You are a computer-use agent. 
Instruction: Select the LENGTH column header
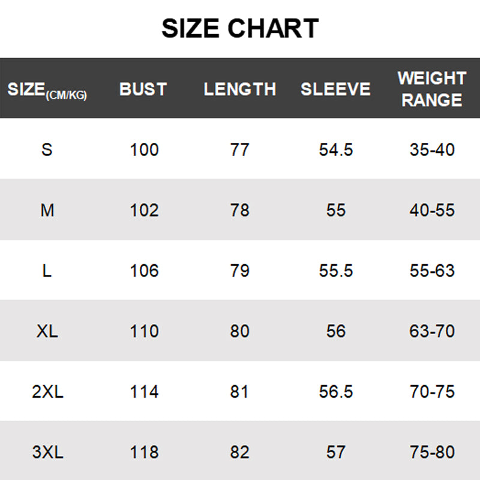[239, 89]
